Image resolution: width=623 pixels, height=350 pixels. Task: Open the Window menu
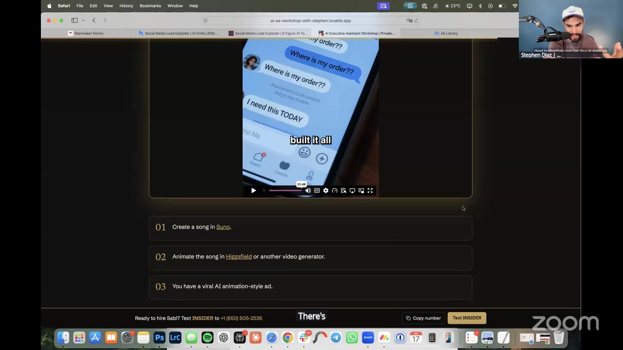175,6
